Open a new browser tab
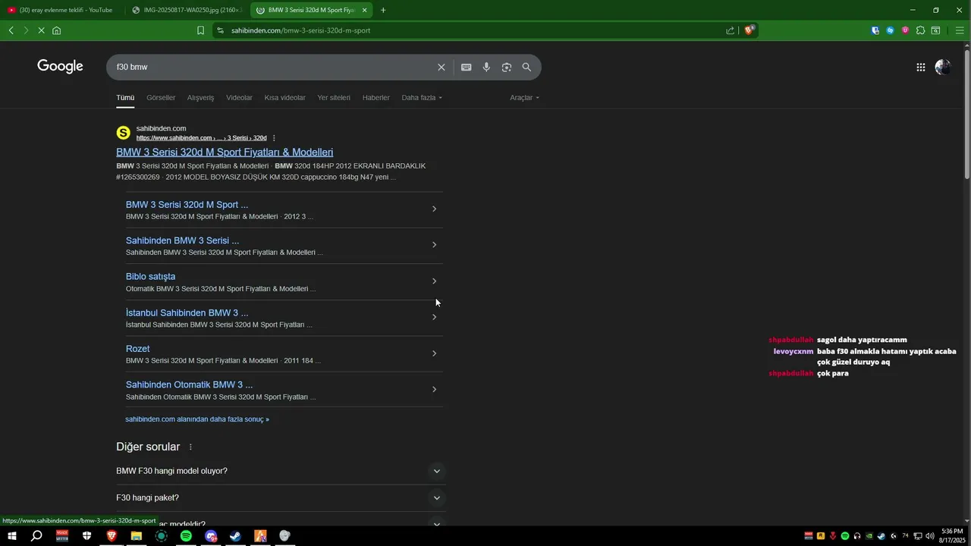Screen dimensions: 971x546 (383, 10)
